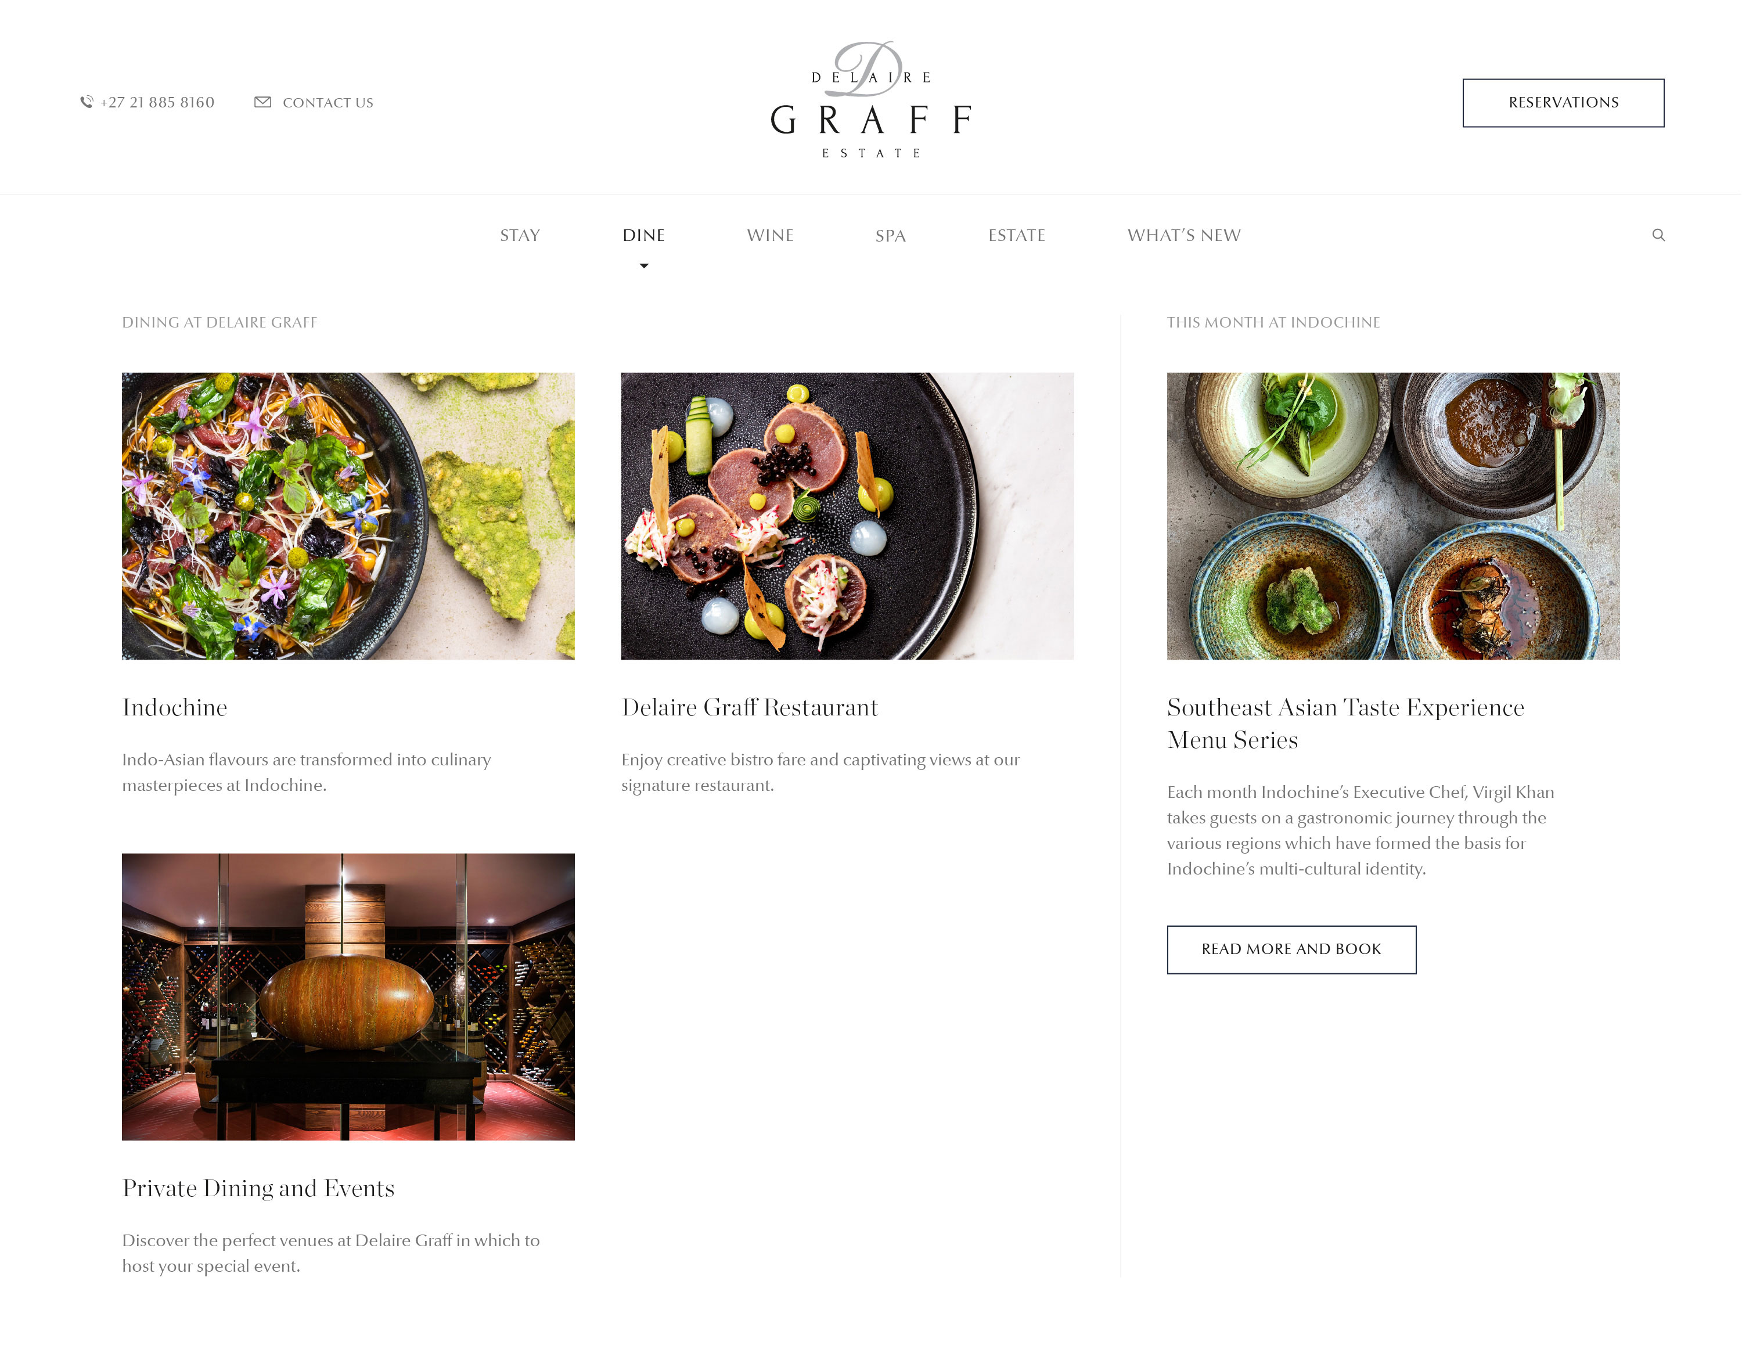The height and width of the screenshot is (1353, 1742).
Task: Open Southeast Asian Taste Experience Menu Series
Action: click(x=1345, y=723)
